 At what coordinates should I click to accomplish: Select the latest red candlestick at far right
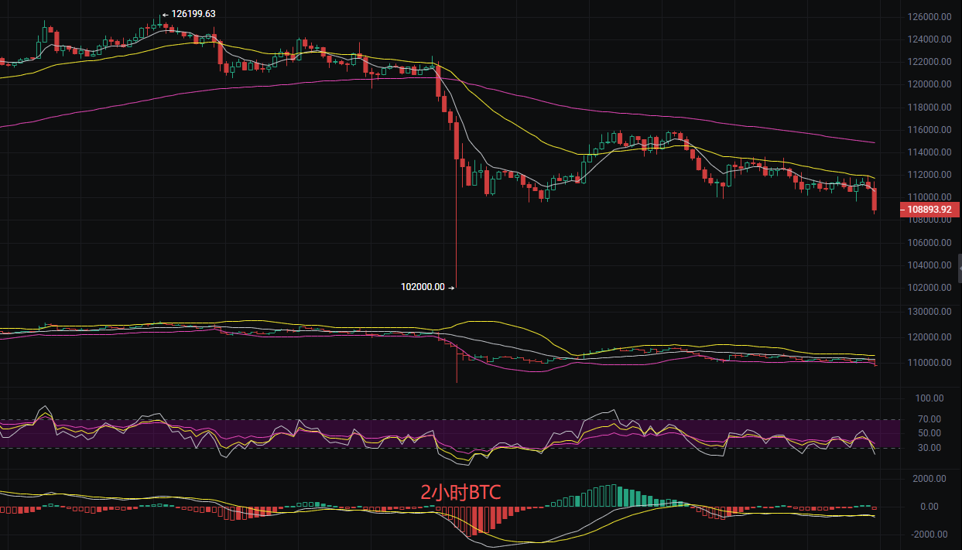tap(875, 200)
